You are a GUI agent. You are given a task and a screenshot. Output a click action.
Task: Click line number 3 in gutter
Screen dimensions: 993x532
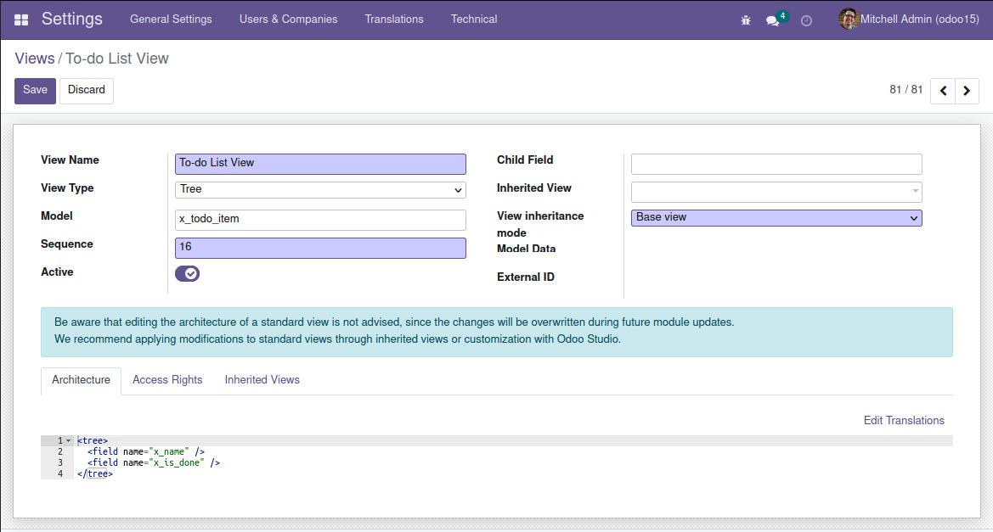(60, 462)
